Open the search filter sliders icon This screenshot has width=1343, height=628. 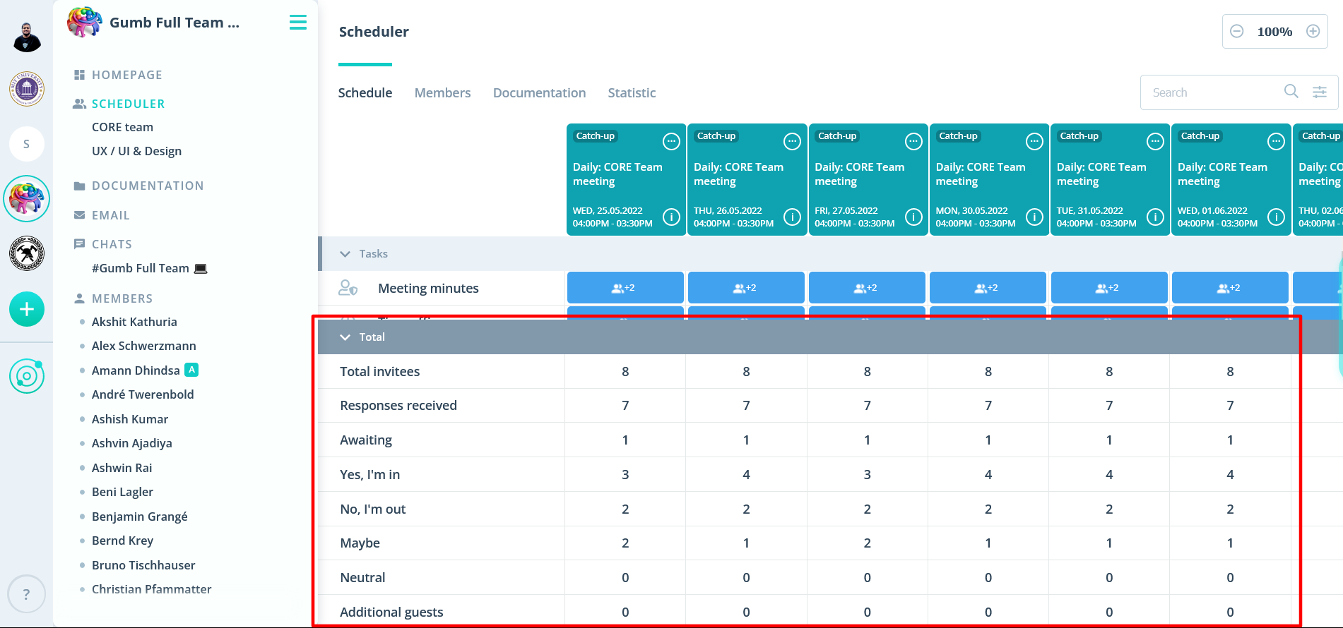[x=1320, y=92]
